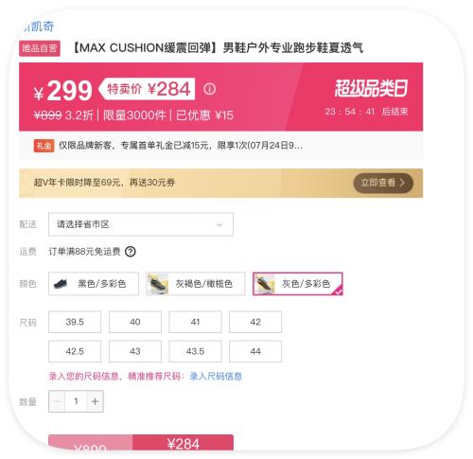Screen dimensions: 473x459
Task: Click the 凯奇 brand link
Action: point(40,26)
